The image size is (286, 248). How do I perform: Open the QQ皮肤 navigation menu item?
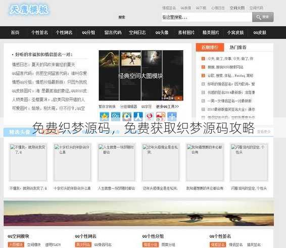[260, 32]
